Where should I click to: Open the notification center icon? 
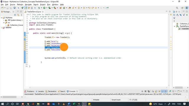point(184,104)
